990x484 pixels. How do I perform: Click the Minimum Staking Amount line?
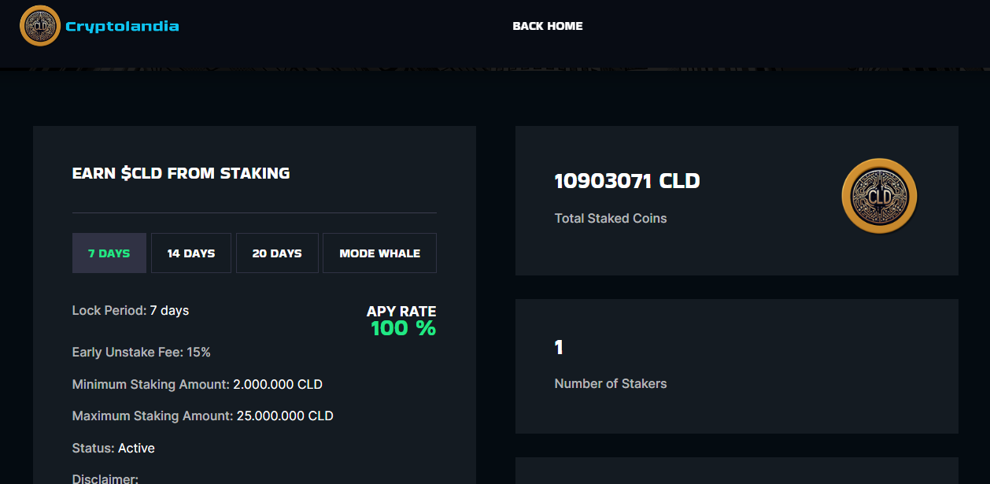(197, 384)
